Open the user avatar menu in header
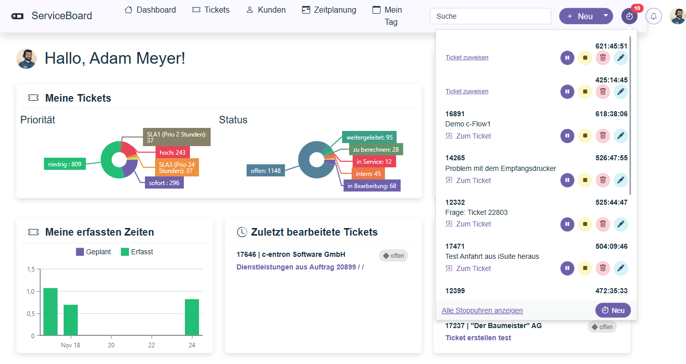The width and height of the screenshot is (686, 364). [x=677, y=16]
